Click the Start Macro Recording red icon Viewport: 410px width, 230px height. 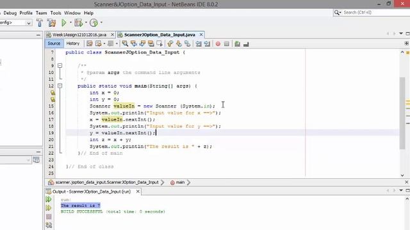pyautogui.click(x=218, y=44)
